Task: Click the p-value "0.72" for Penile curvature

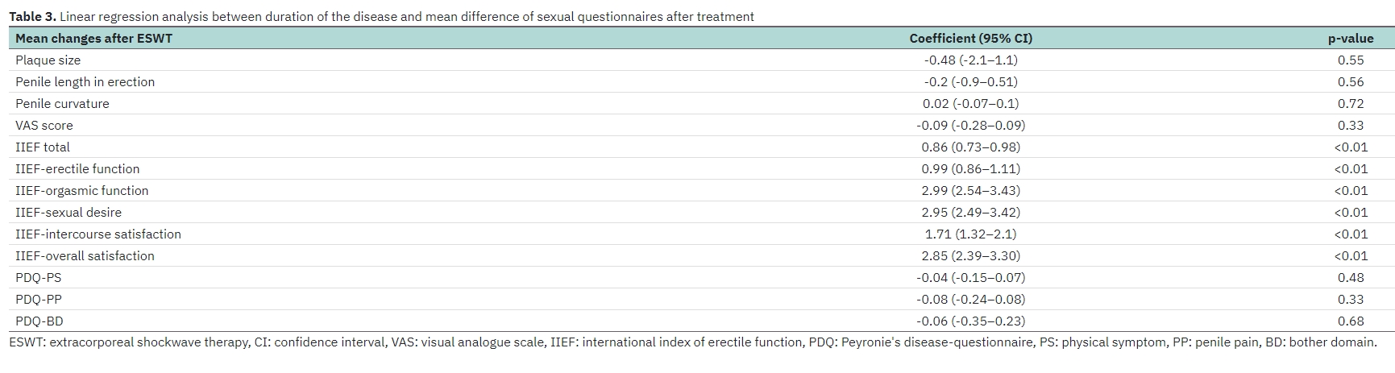Action: coord(1351,104)
